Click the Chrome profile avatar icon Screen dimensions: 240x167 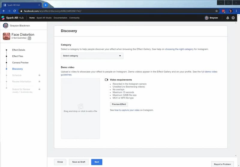point(231,11)
